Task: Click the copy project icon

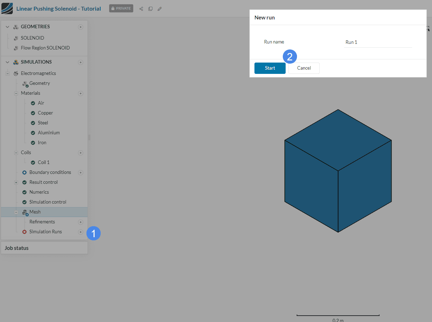Action: (x=150, y=8)
